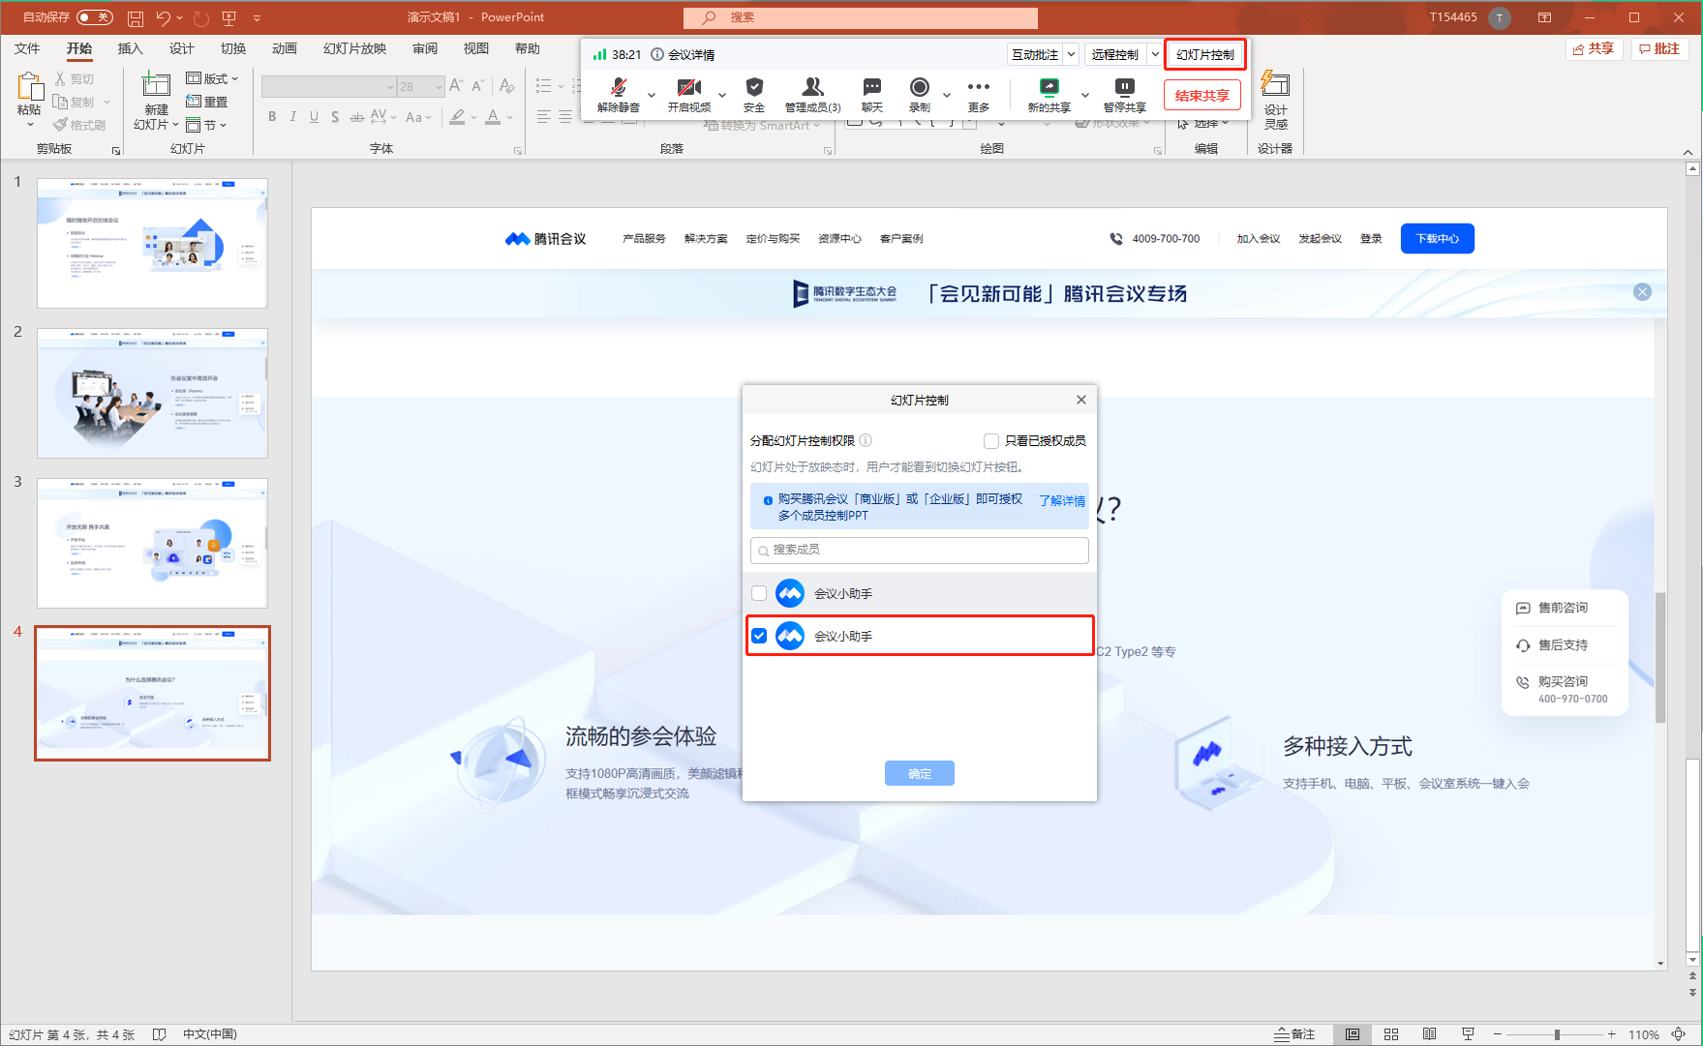Select slide 2 thumbnail

coord(152,393)
